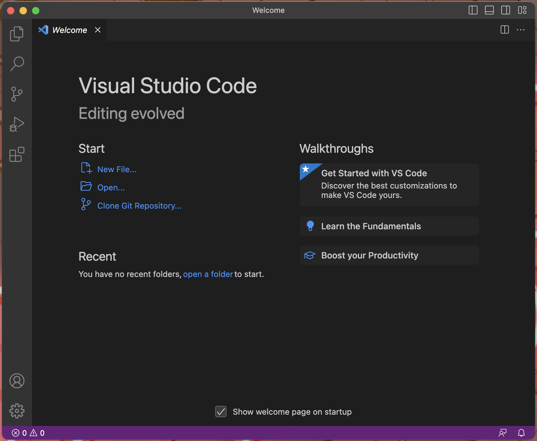
Task: Open the Extensions icon
Action: (x=17, y=154)
